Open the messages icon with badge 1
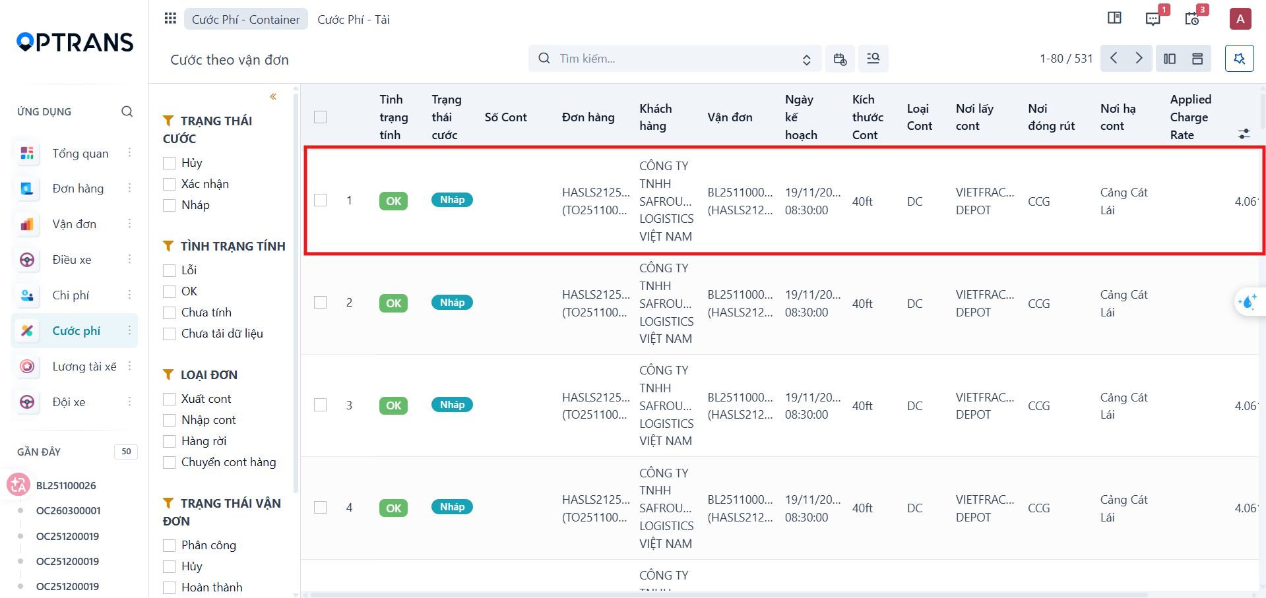 (x=1153, y=18)
